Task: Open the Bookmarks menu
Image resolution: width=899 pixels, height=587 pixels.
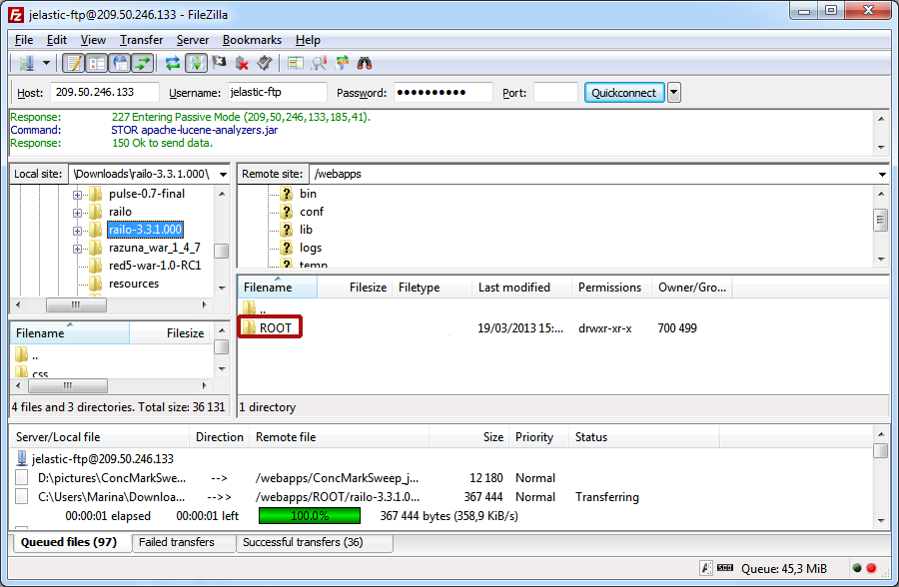Action: click(253, 40)
